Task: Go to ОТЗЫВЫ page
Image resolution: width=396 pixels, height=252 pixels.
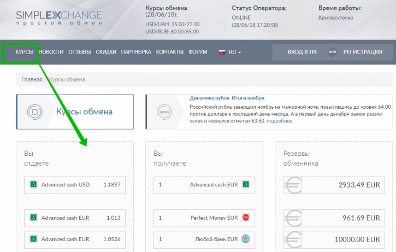Action: 80,52
